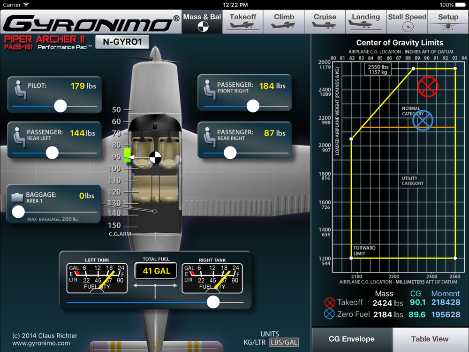Move the Rear Right passenger slider knob
Viewport: 469px width, 352px height.
(230, 153)
